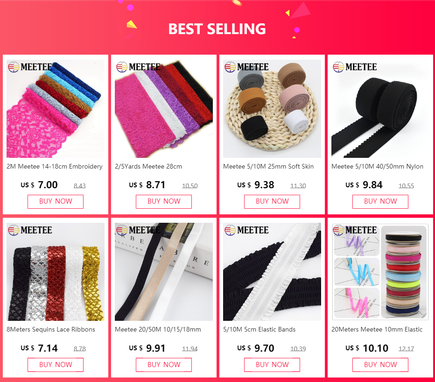Click BUY NOW for the 9.38 elastic
The height and width of the screenshot is (382, 435).
coord(272,202)
